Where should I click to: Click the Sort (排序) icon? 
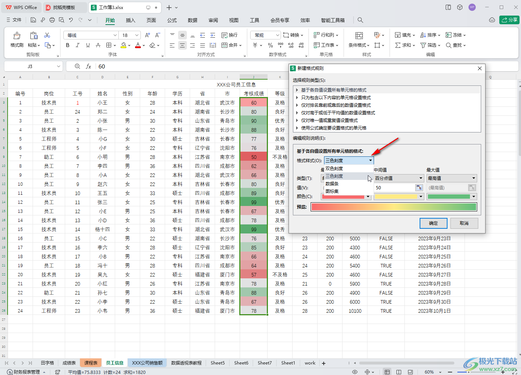tap(423, 35)
